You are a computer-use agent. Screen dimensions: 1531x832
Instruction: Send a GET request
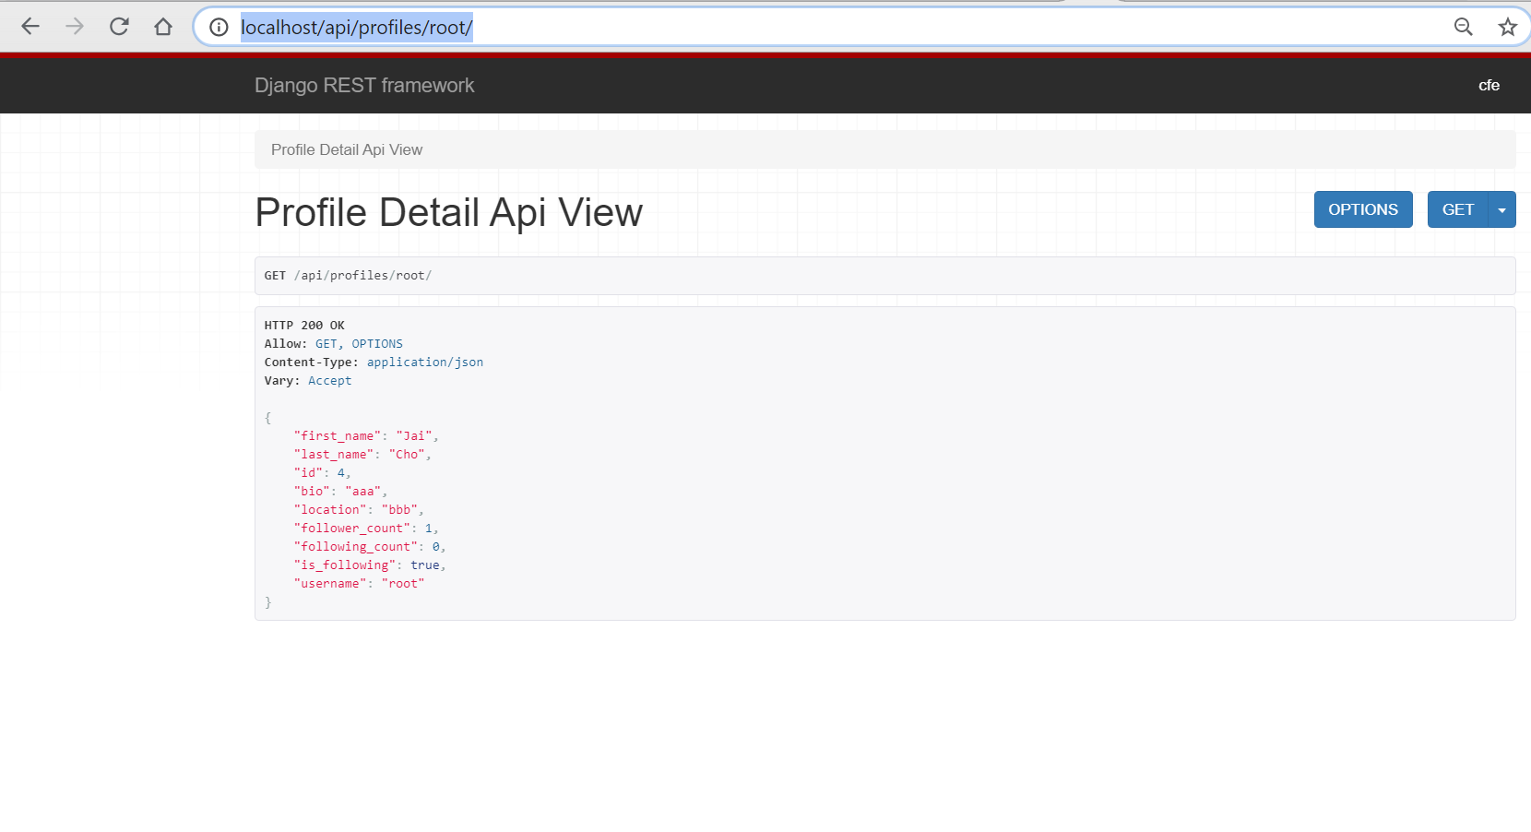tap(1457, 209)
